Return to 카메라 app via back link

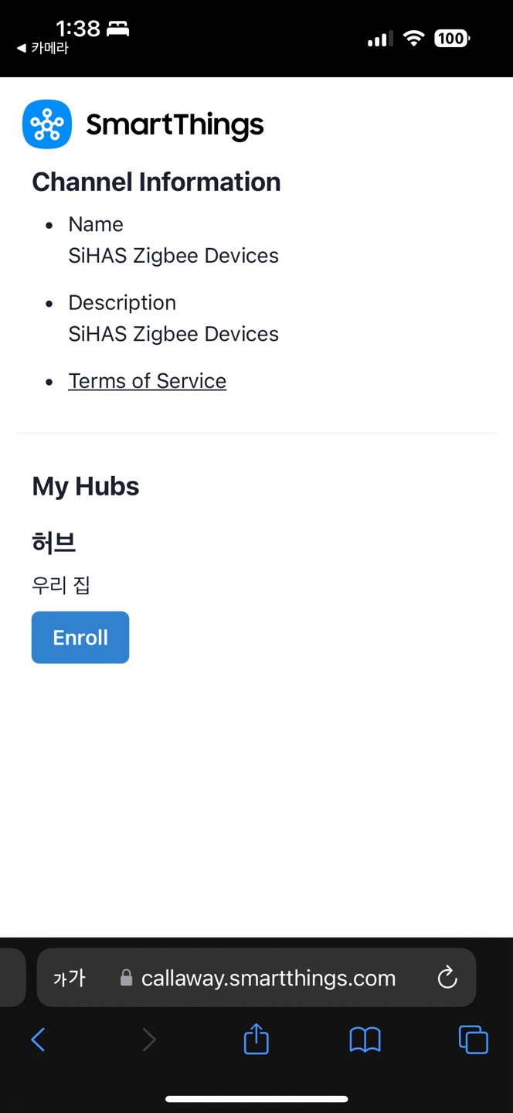point(42,48)
